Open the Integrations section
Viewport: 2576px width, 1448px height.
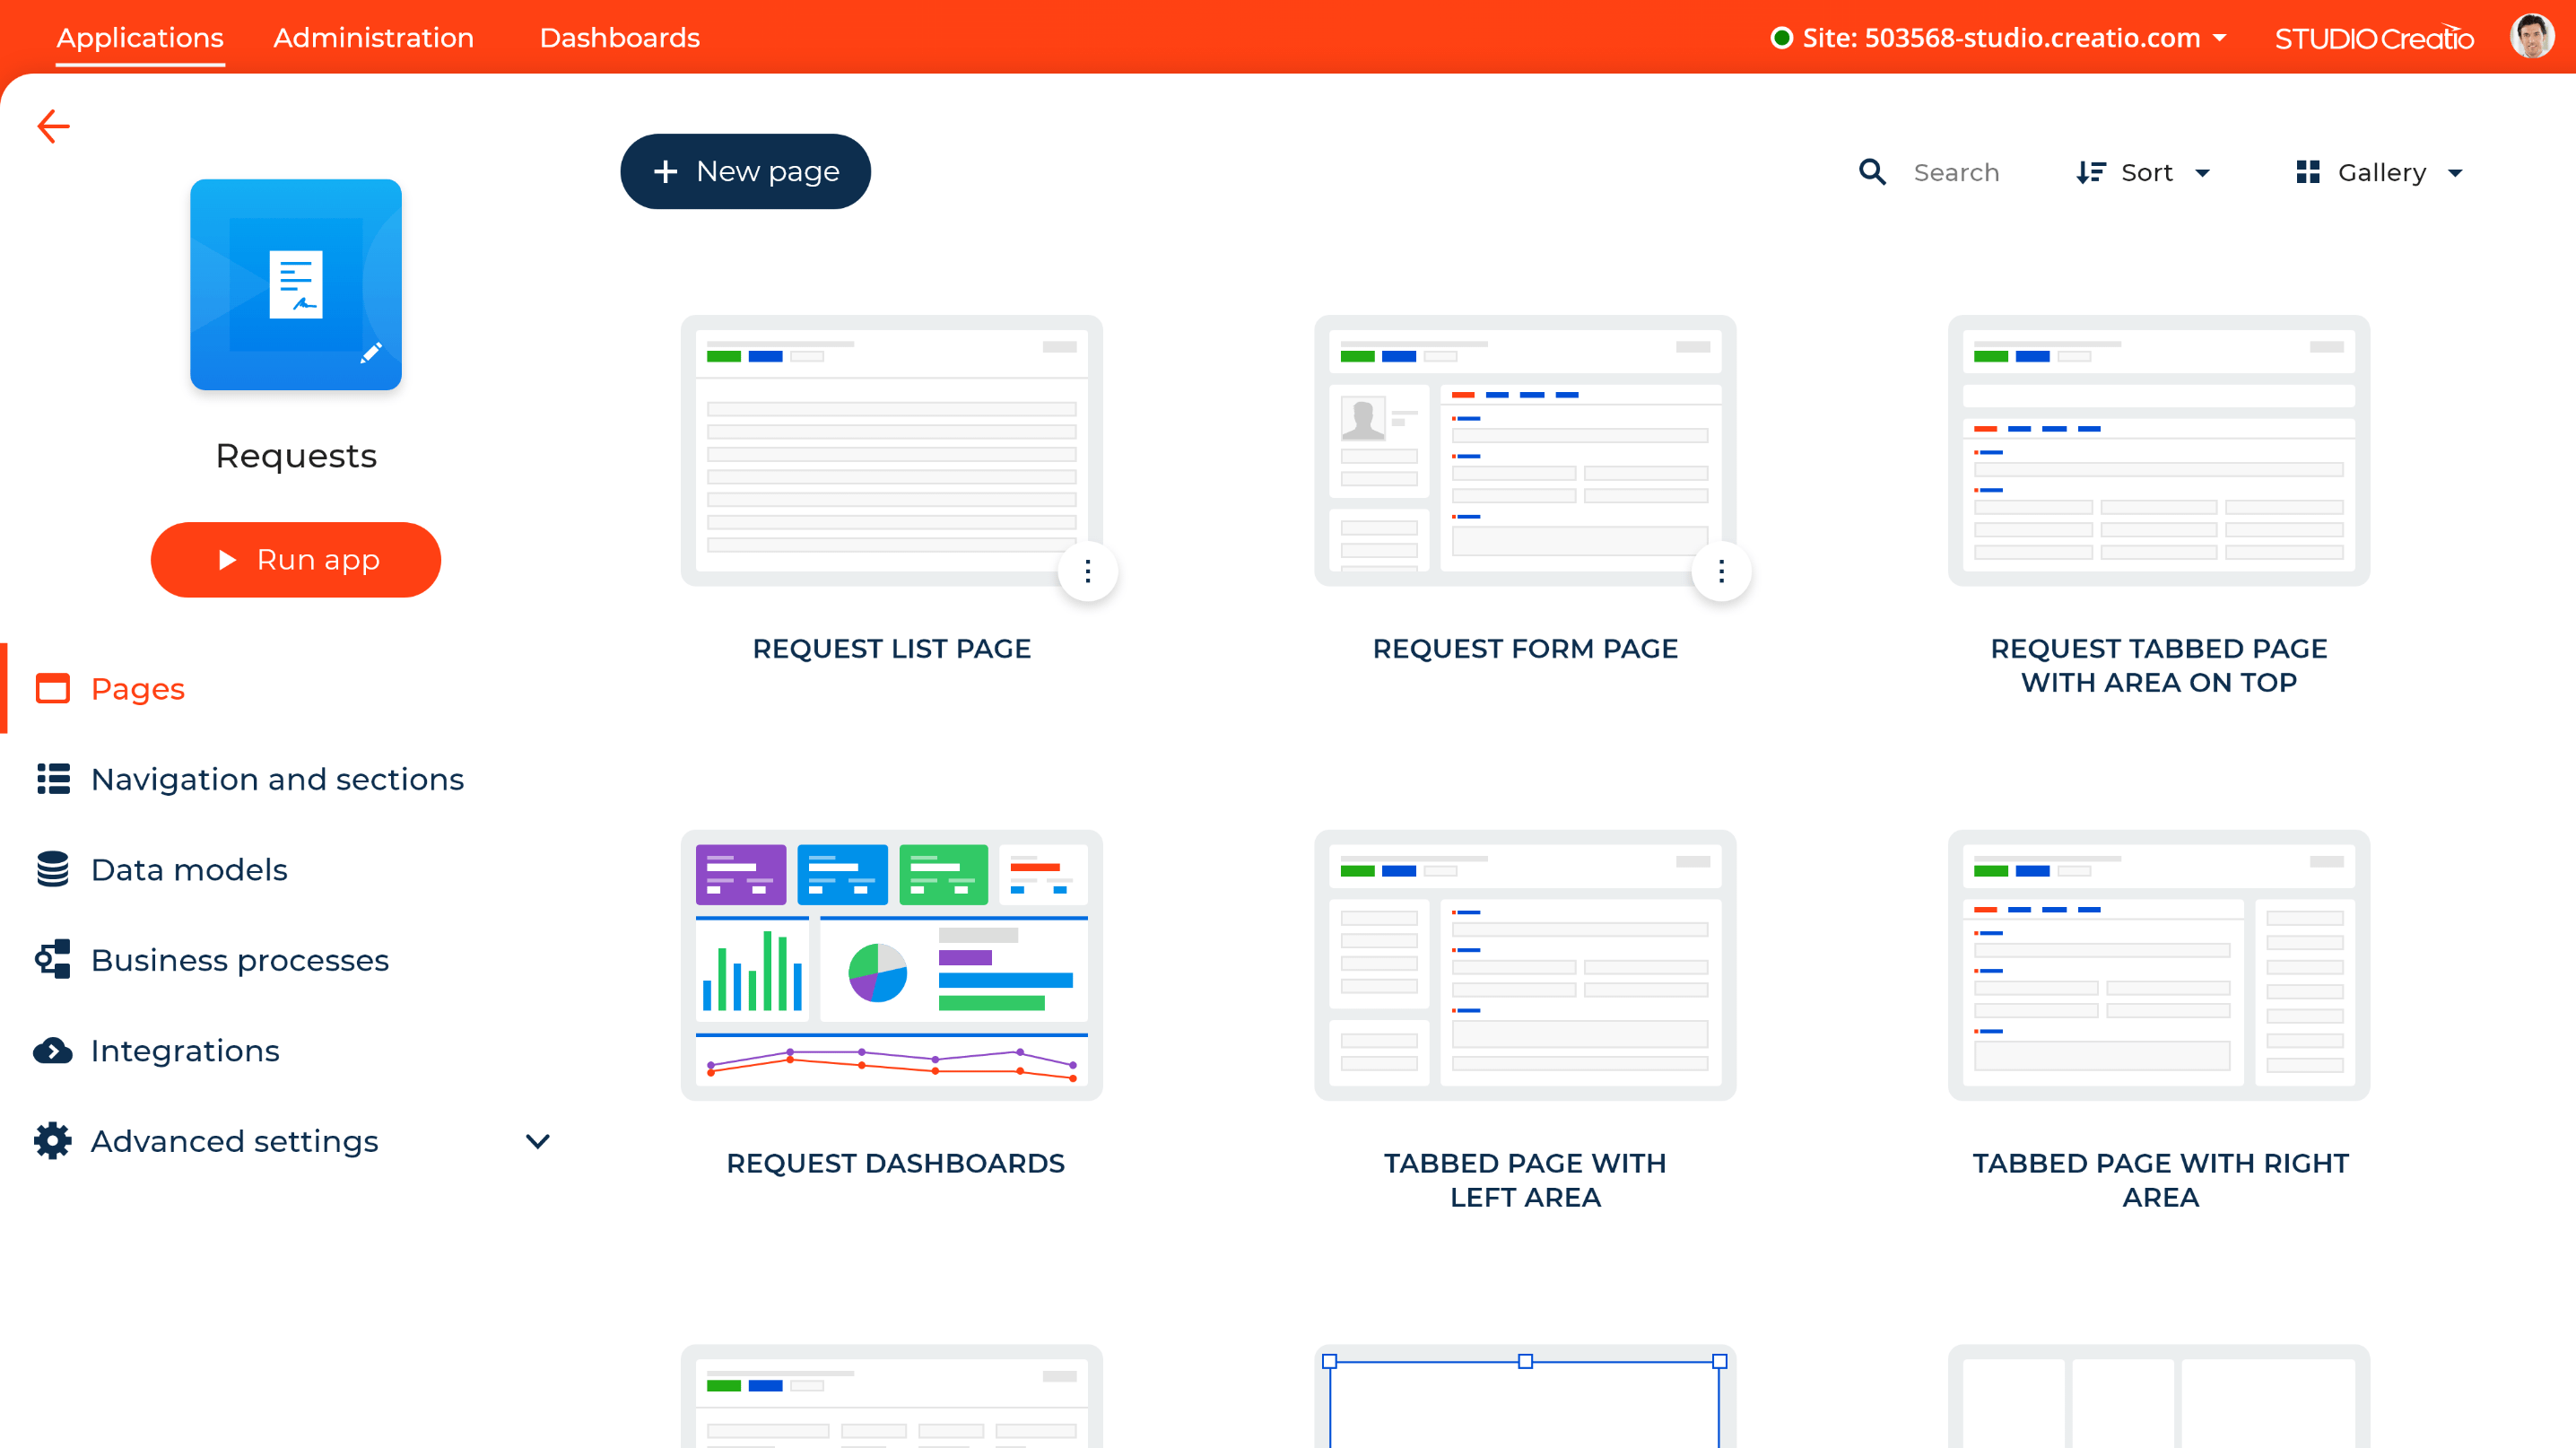pos(185,1050)
